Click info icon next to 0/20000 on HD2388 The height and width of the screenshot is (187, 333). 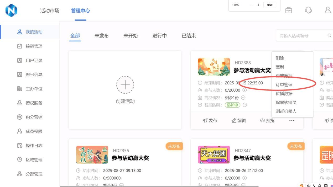coord(244,90)
